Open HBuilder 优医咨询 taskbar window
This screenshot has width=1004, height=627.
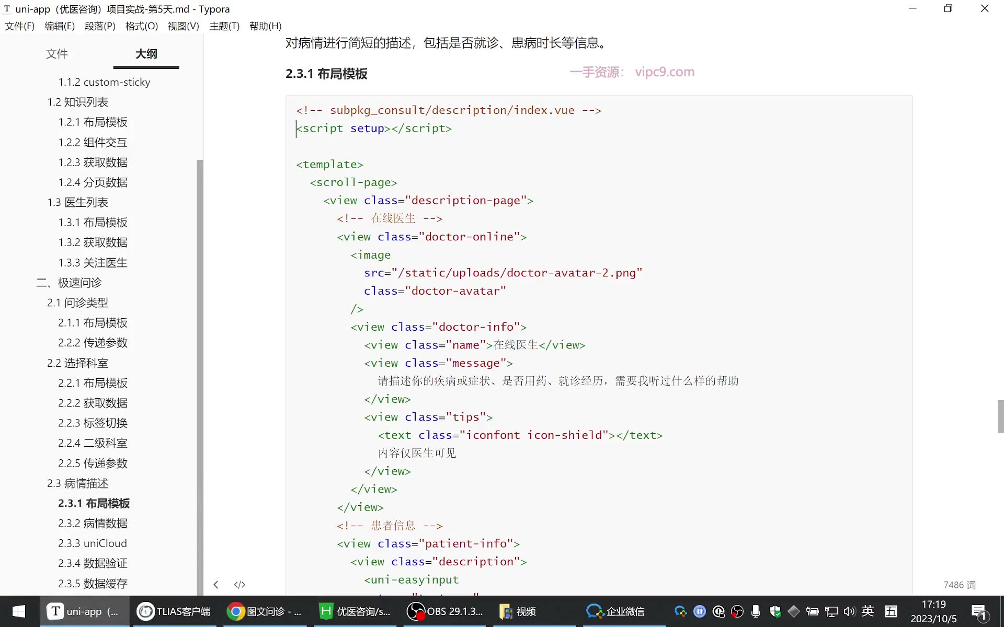(355, 611)
